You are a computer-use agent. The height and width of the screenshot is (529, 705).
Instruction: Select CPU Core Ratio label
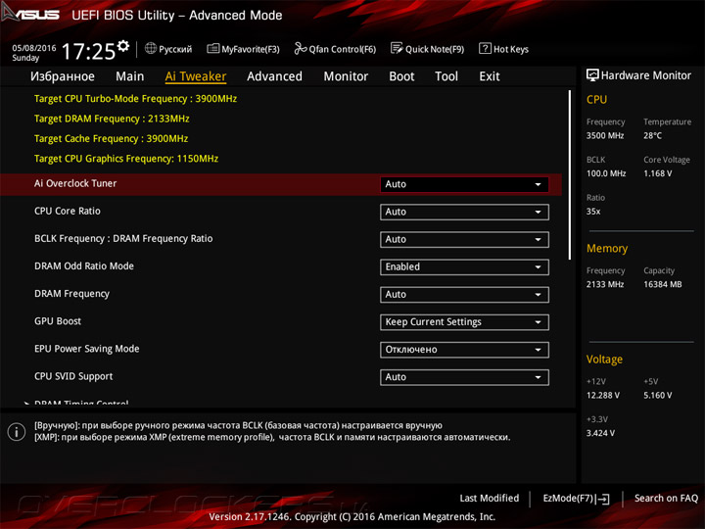pos(68,211)
